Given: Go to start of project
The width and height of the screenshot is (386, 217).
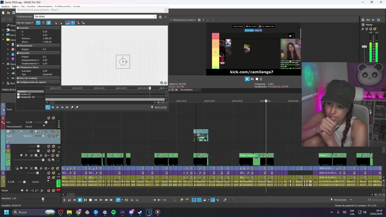Looking at the screenshot, I should [x=96, y=200].
